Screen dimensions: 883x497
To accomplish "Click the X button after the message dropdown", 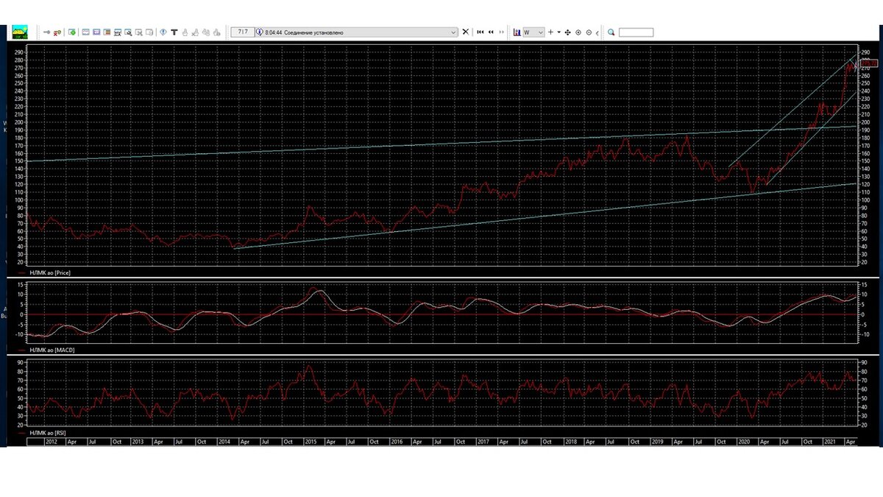I will point(465,32).
